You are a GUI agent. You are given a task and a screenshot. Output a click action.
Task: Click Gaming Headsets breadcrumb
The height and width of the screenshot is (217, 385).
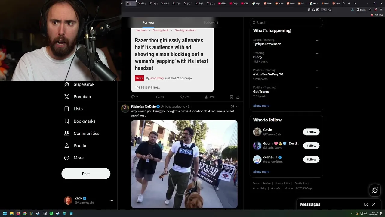pyautogui.click(x=185, y=30)
